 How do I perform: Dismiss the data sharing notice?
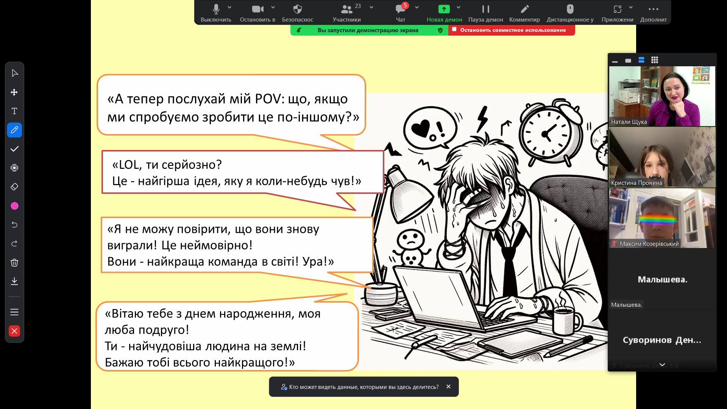(x=448, y=387)
